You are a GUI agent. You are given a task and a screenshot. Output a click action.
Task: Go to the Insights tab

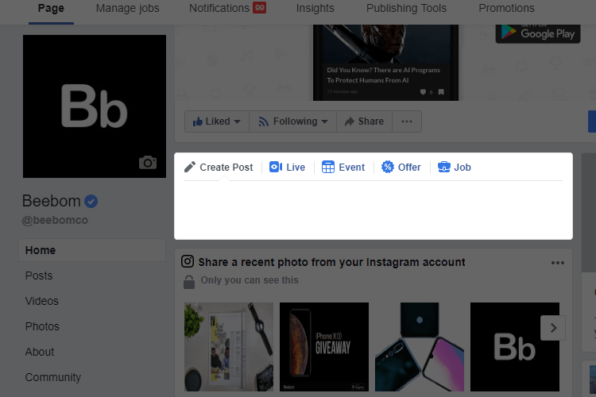(x=315, y=9)
